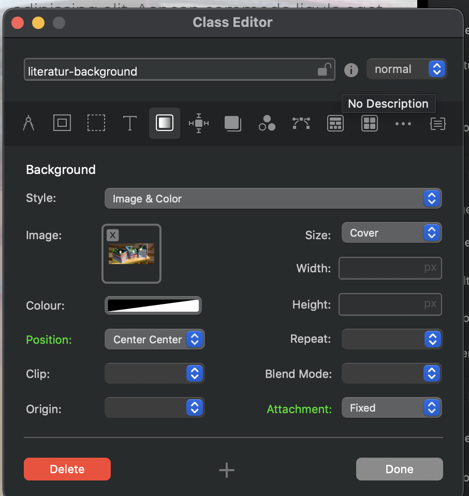This screenshot has width=469, height=496.
Task: Open the Style dropdown showing Image & Color
Action: [x=273, y=199]
